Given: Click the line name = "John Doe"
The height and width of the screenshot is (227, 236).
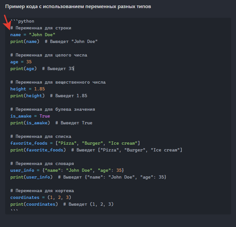Looking at the screenshot, I should click(33, 35).
